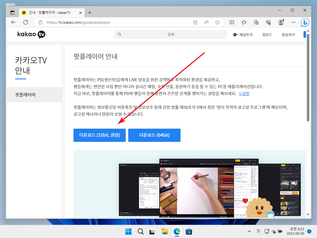The height and width of the screenshot is (238, 317).
Task: Open the notification count badge
Action: pyautogui.click(x=309, y=231)
